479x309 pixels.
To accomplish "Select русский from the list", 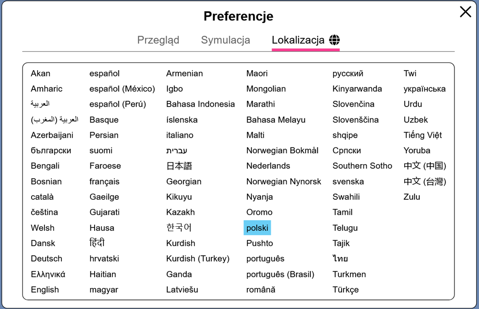I will (347, 73).
